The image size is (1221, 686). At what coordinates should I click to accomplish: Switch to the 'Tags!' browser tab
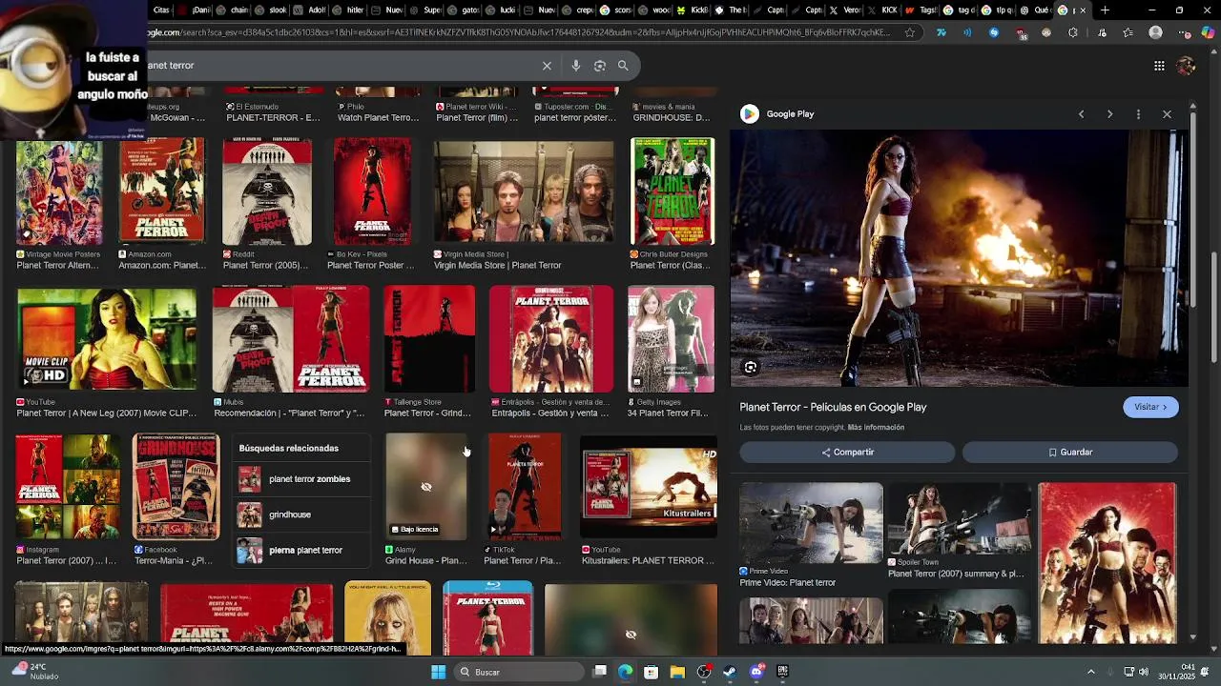(921, 10)
